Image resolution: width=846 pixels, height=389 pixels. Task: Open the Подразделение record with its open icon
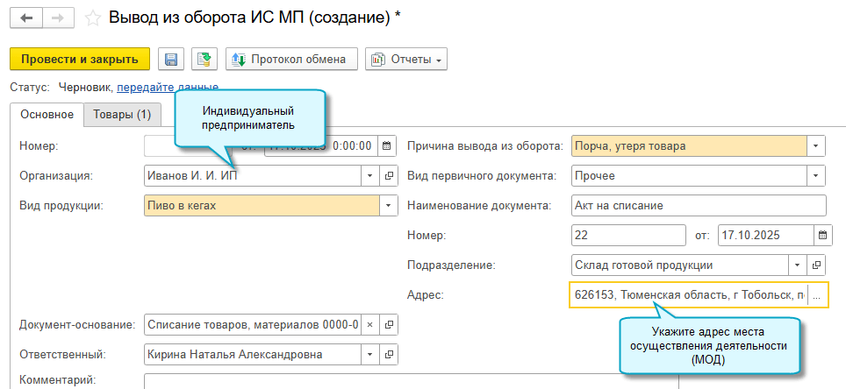pyautogui.click(x=816, y=265)
